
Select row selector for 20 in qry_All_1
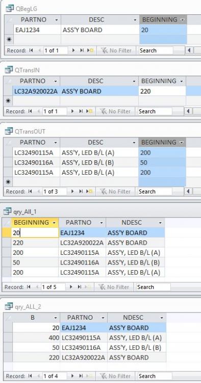click(x=7, y=233)
